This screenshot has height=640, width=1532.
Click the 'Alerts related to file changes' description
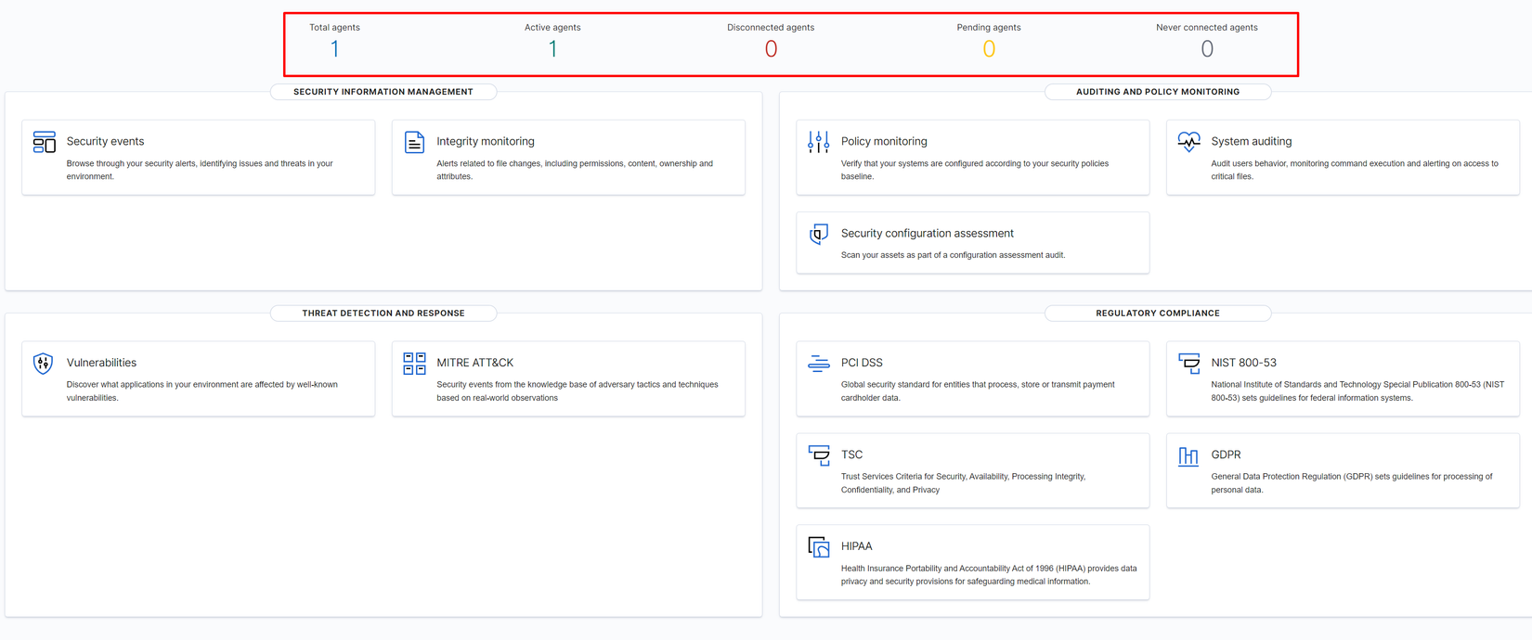click(x=575, y=170)
